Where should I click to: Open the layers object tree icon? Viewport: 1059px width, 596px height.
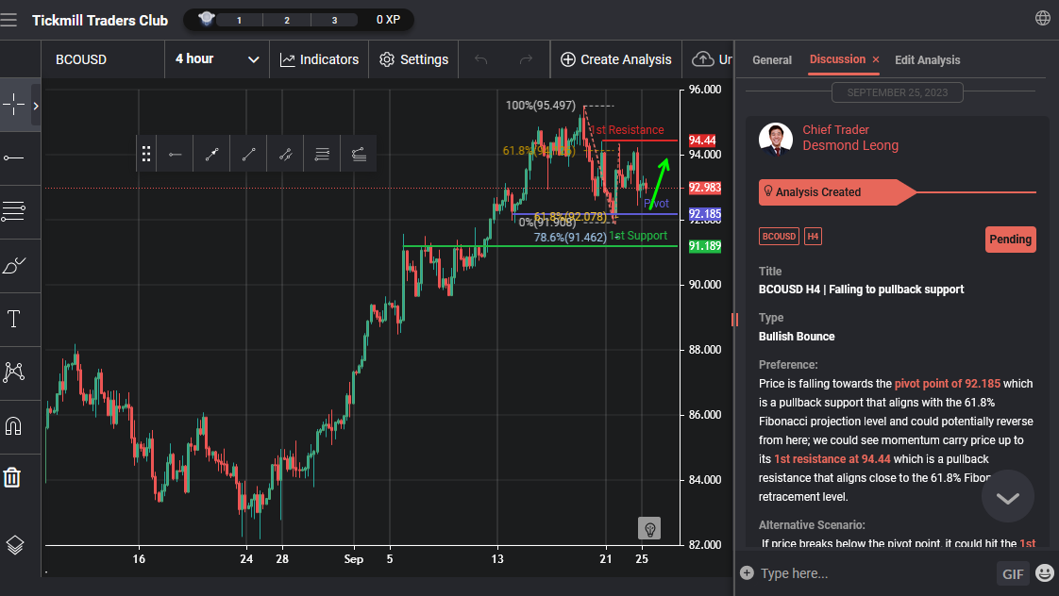coord(15,544)
